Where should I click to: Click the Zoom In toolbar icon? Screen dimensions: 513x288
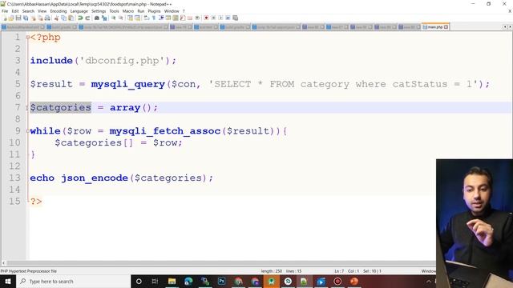(x=114, y=18)
